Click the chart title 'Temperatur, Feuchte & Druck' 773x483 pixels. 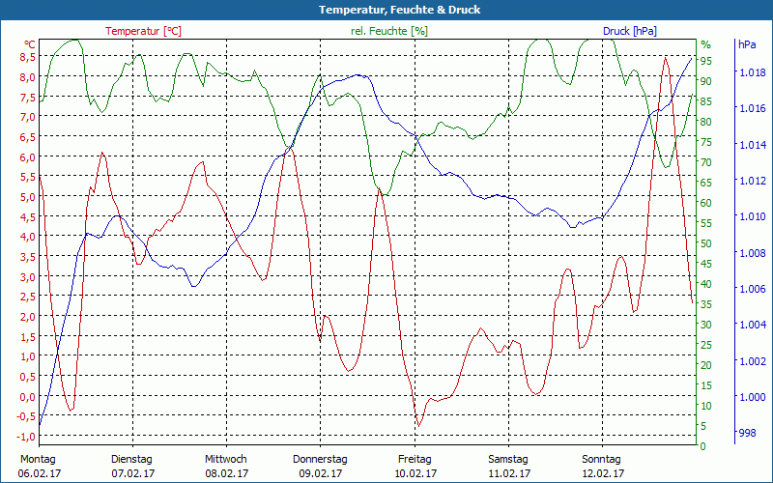[399, 10]
